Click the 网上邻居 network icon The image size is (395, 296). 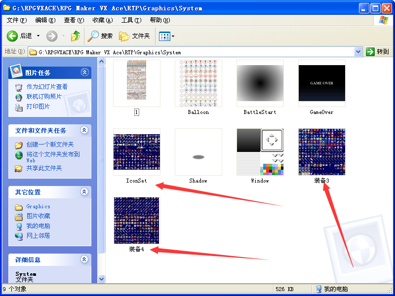[19, 236]
